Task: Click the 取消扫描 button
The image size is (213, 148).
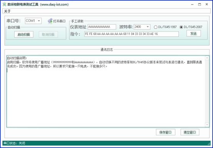Action: (x=48, y=35)
